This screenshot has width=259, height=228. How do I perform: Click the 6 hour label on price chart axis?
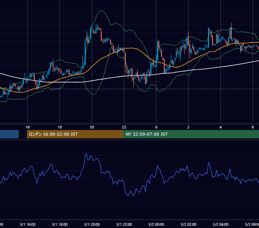pos(253,127)
